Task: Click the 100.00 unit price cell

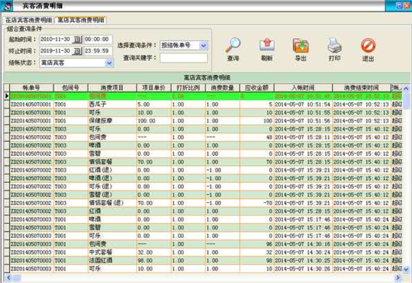Action: click(154, 121)
